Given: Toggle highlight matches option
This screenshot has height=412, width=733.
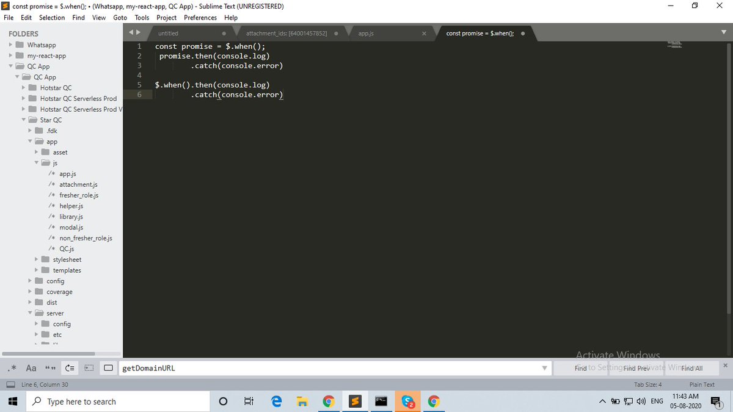Looking at the screenshot, I should [109, 368].
